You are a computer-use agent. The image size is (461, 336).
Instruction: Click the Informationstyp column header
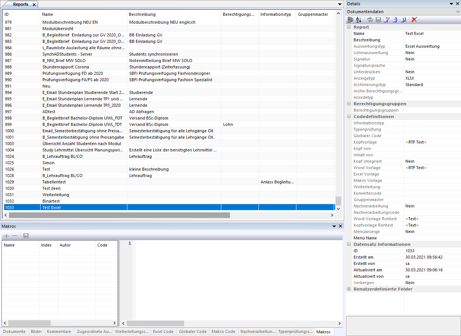[x=277, y=14]
